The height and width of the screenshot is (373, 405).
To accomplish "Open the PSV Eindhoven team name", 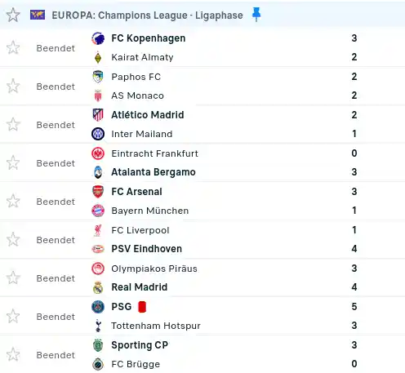I will coord(147,249).
